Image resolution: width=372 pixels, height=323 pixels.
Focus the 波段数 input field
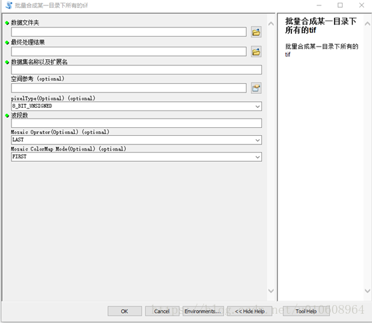137,123
